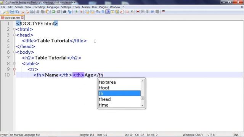This screenshot has width=244, height=137.
Task: Open the Run menu
Action: click(x=94, y=7)
